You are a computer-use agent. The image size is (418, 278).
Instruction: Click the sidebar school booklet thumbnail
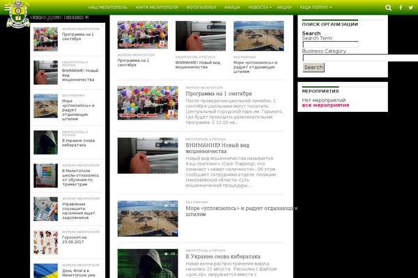[45, 176]
